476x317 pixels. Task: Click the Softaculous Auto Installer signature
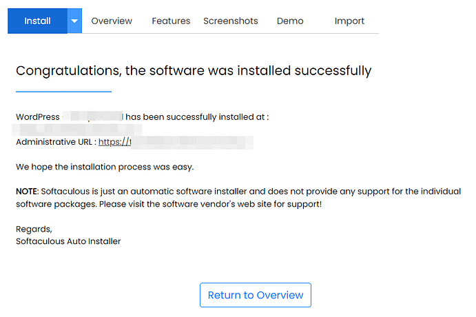[68, 241]
